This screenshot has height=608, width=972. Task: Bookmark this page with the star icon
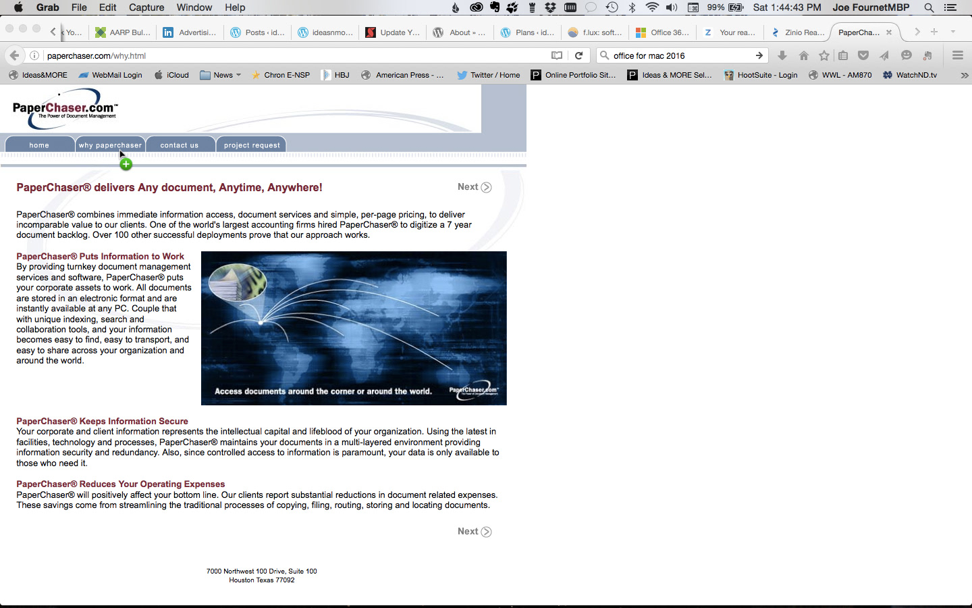[823, 55]
